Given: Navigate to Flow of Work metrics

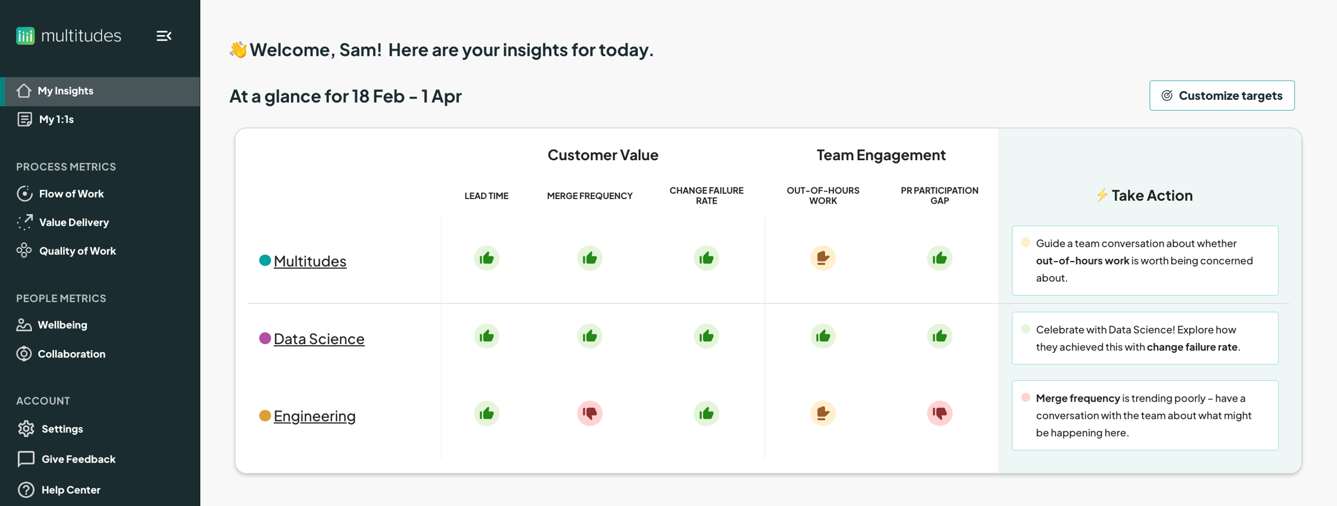Looking at the screenshot, I should pyautogui.click(x=71, y=194).
